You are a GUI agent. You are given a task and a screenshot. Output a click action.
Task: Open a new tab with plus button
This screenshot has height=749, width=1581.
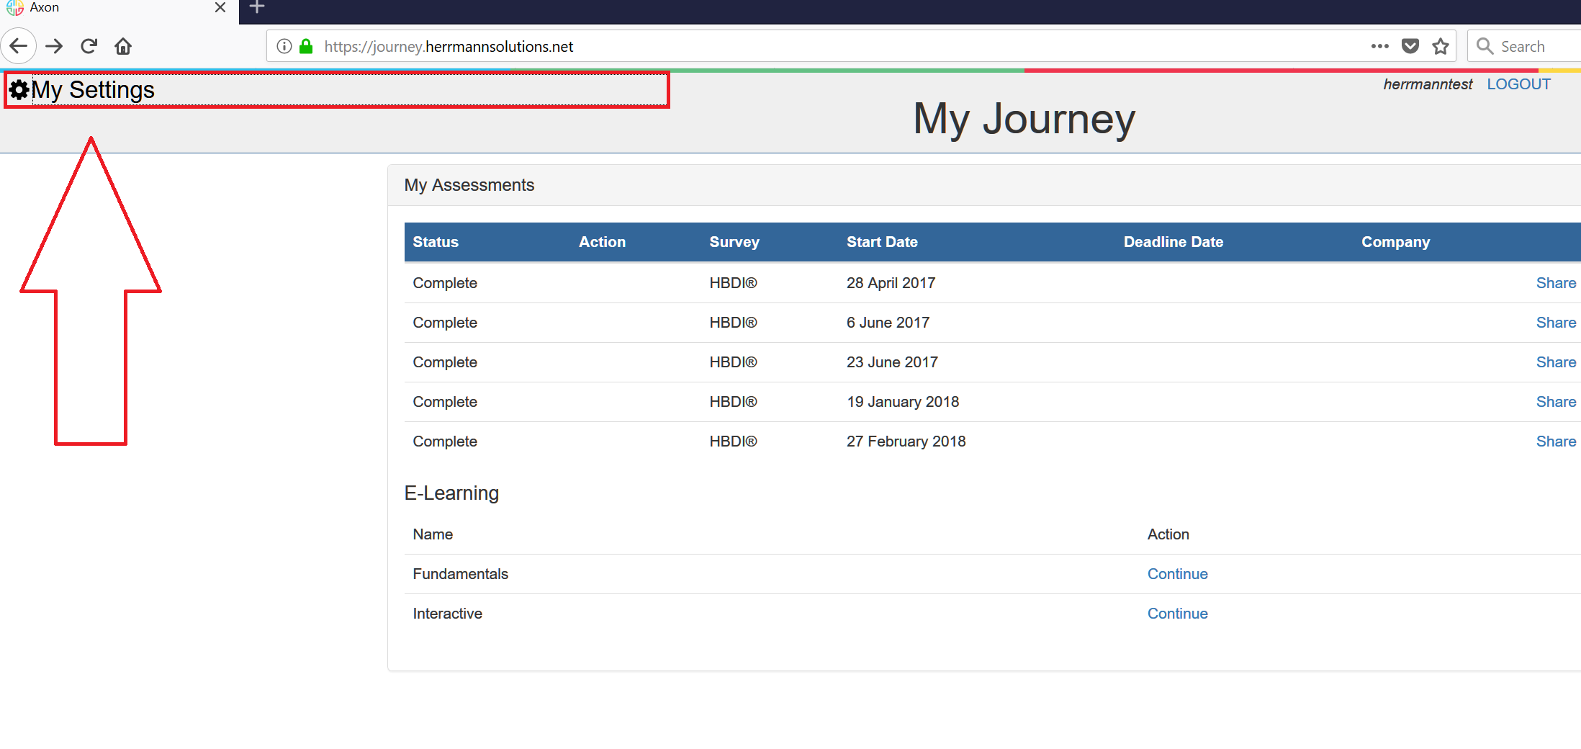(257, 8)
